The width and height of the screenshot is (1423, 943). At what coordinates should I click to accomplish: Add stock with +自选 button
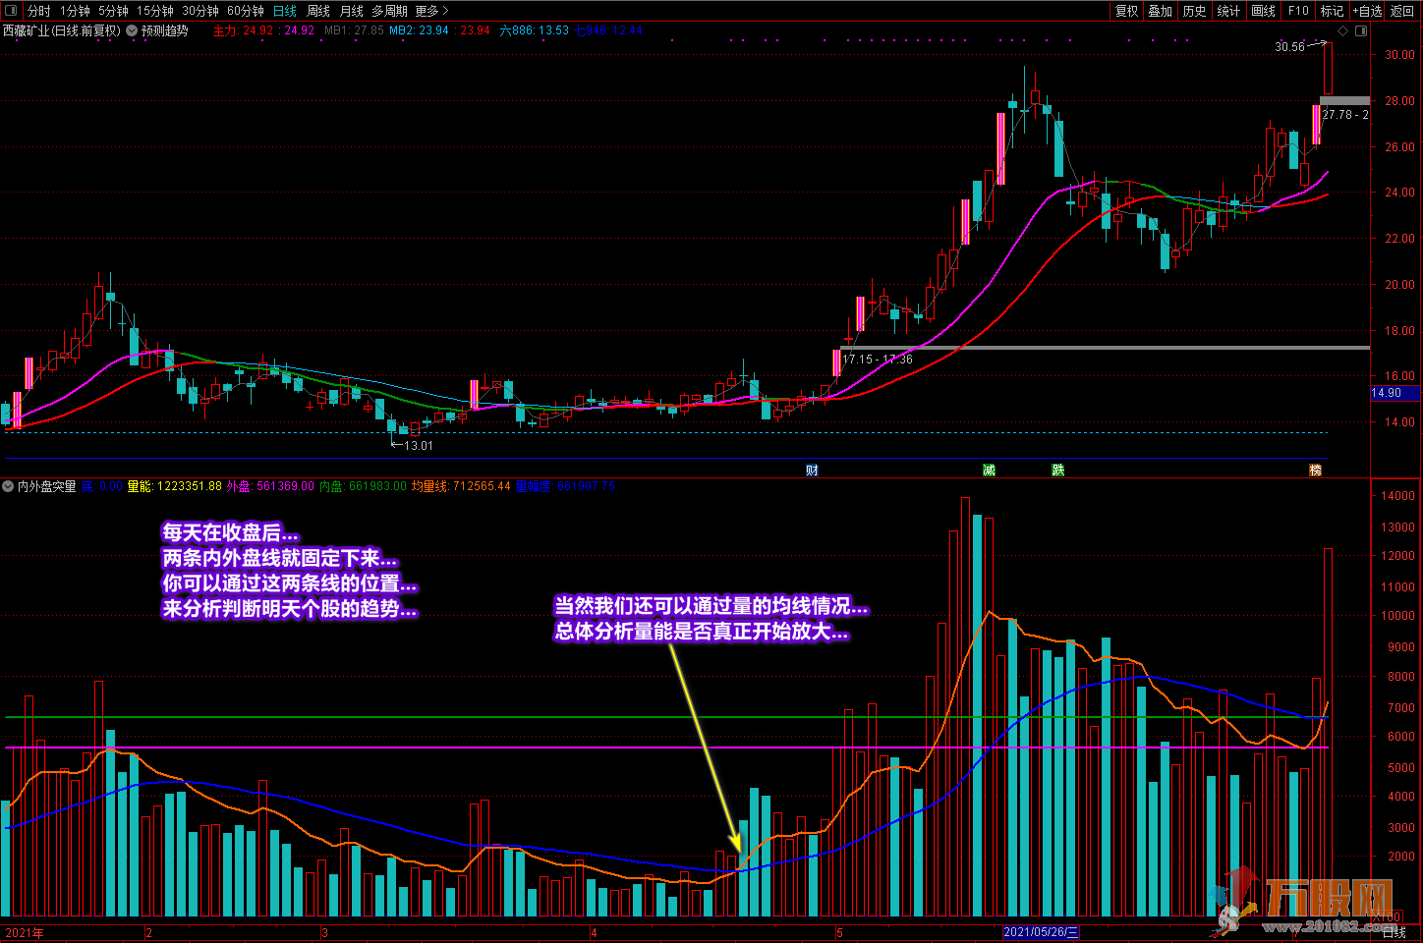tap(1367, 11)
